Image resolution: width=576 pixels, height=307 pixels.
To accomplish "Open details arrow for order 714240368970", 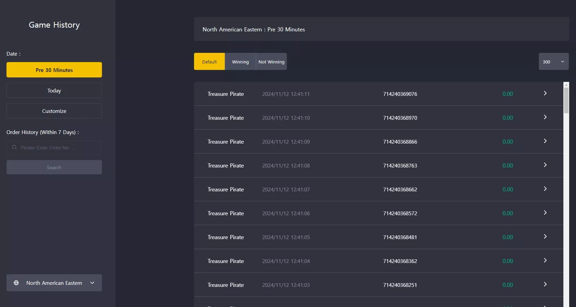I will [x=545, y=117].
